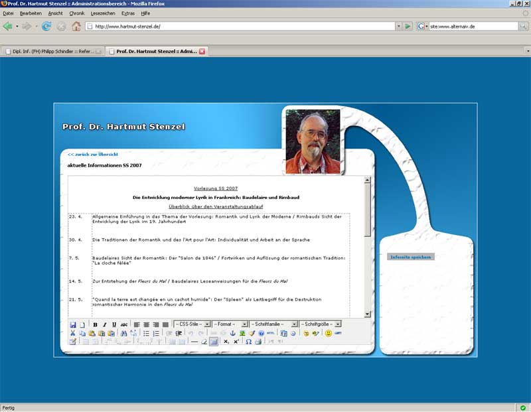Click the omega special character icon
Screen dimensions: 531x412
[248, 342]
